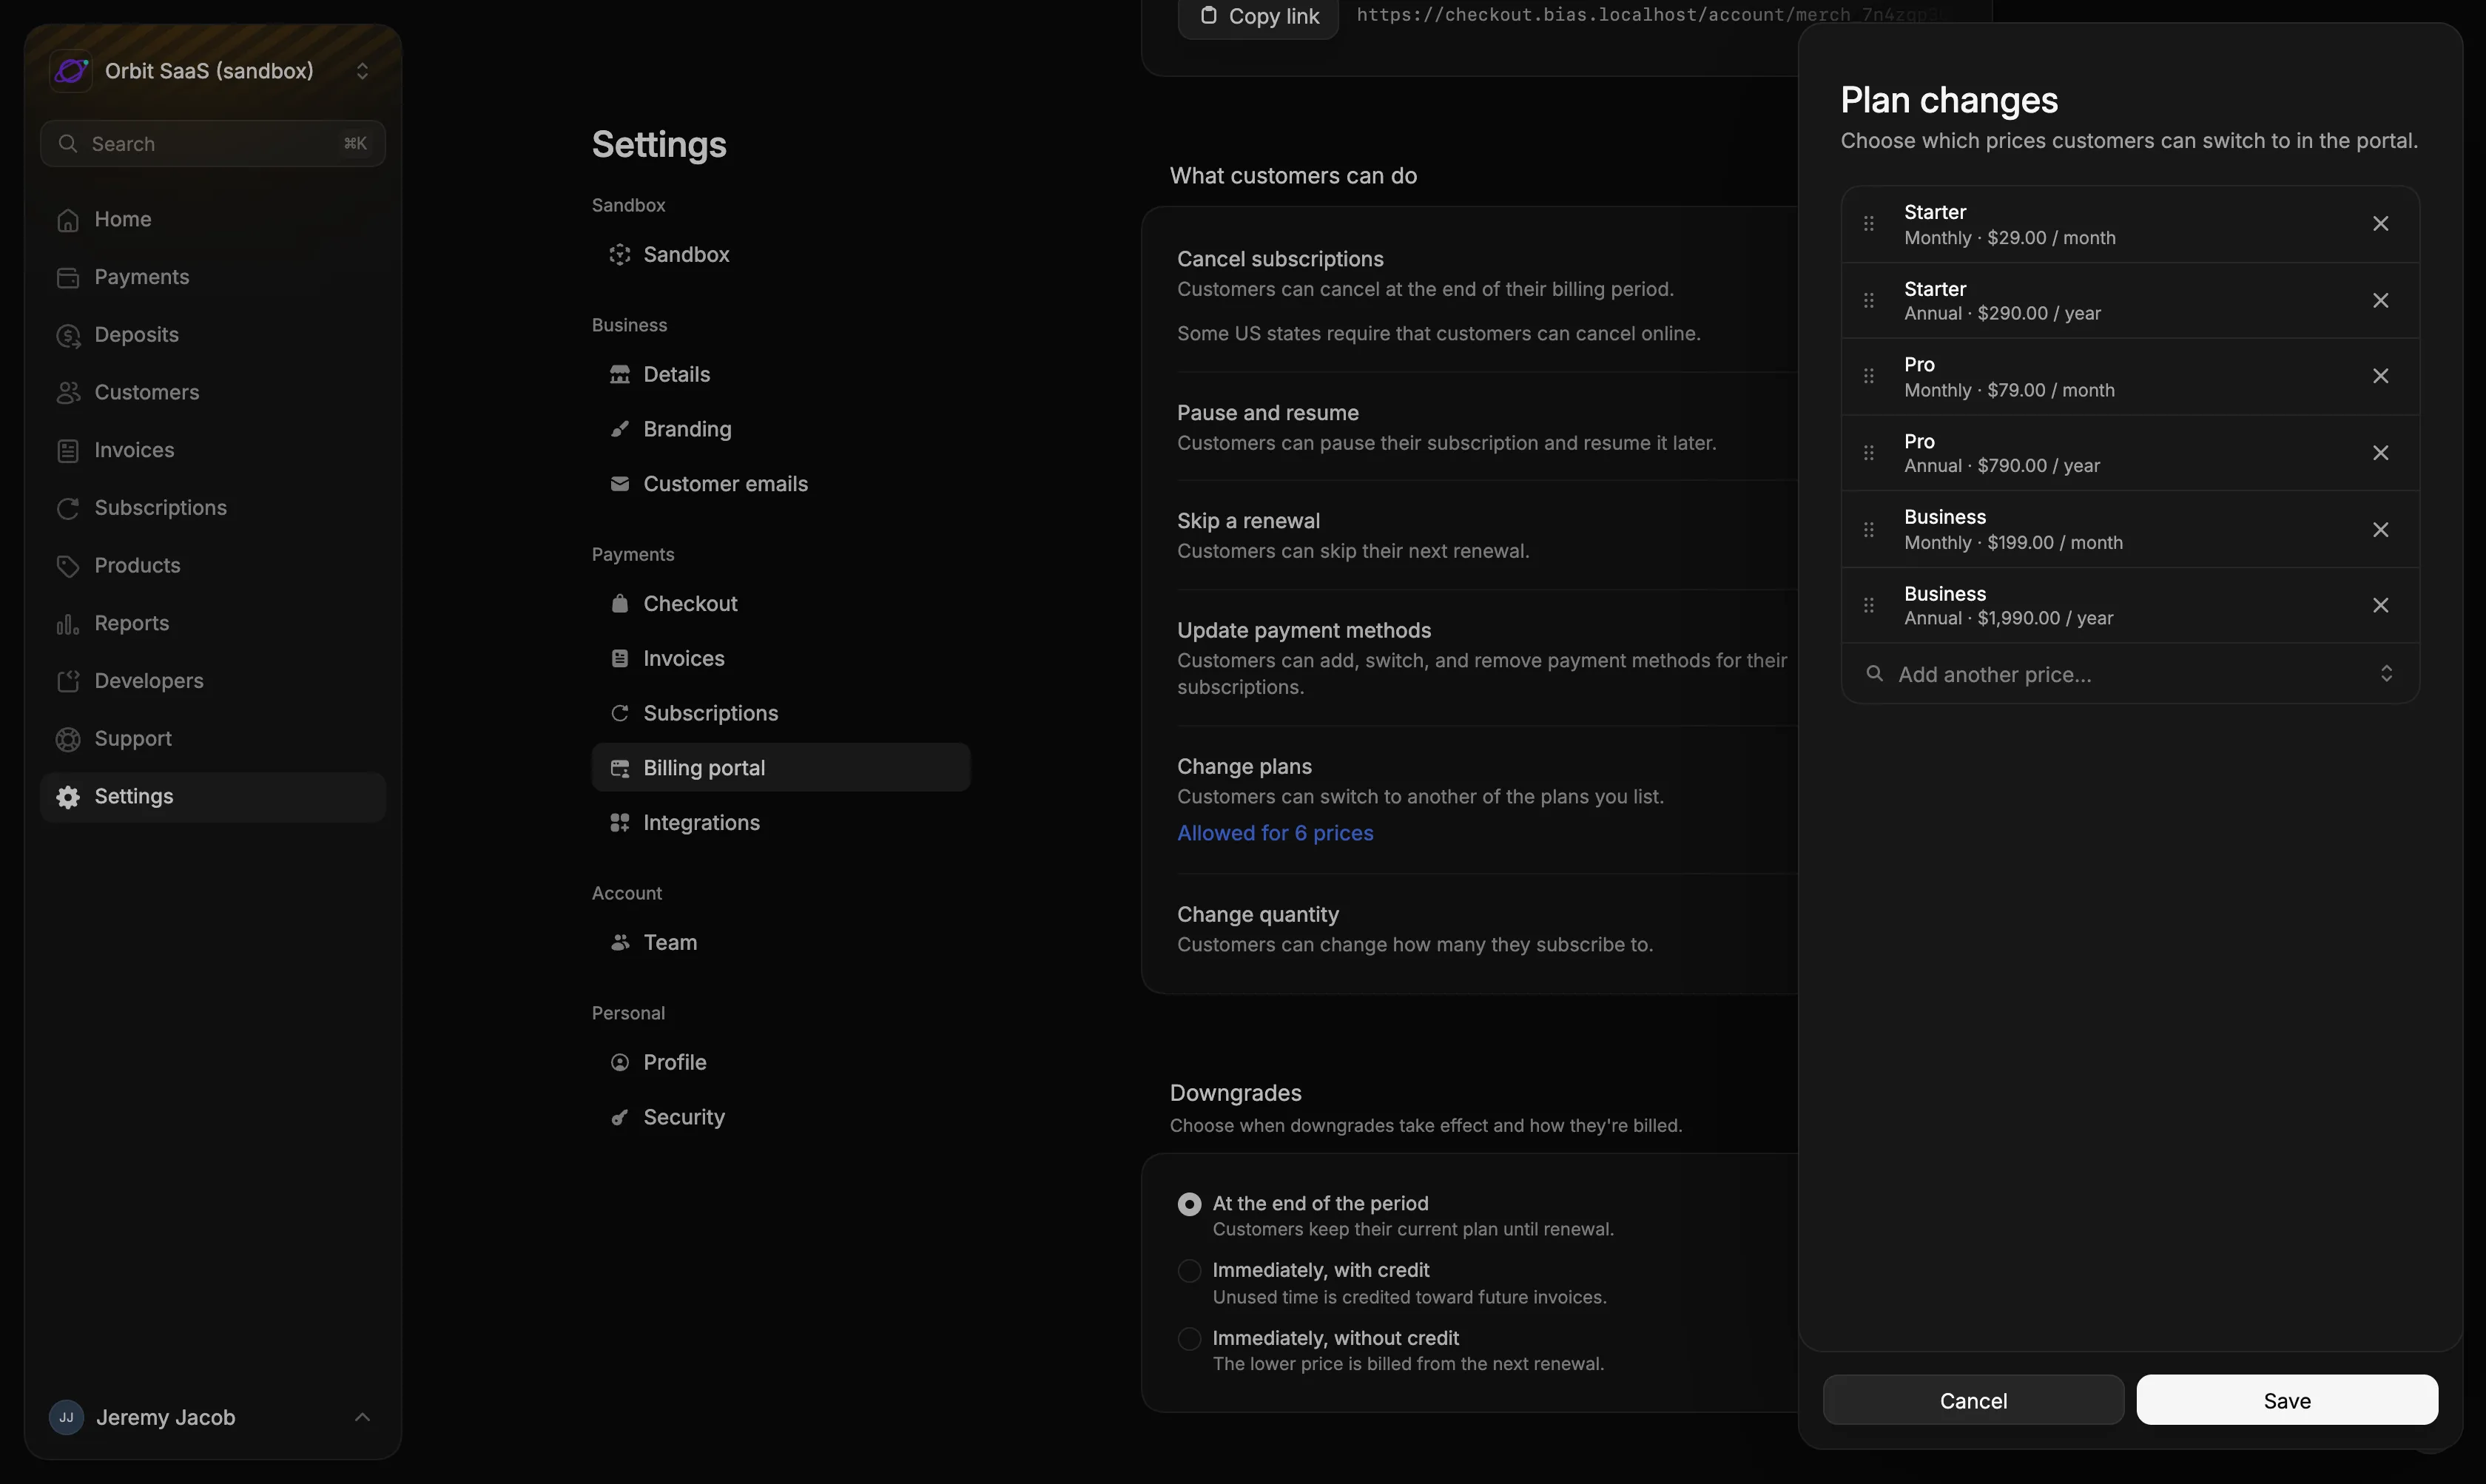Click the Orbit SaaS planet logo icon
This screenshot has width=2486, height=1484.
click(x=71, y=71)
